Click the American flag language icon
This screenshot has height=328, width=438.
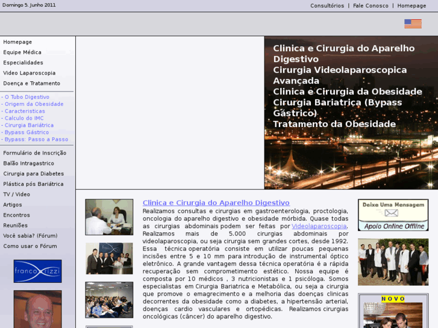click(413, 23)
